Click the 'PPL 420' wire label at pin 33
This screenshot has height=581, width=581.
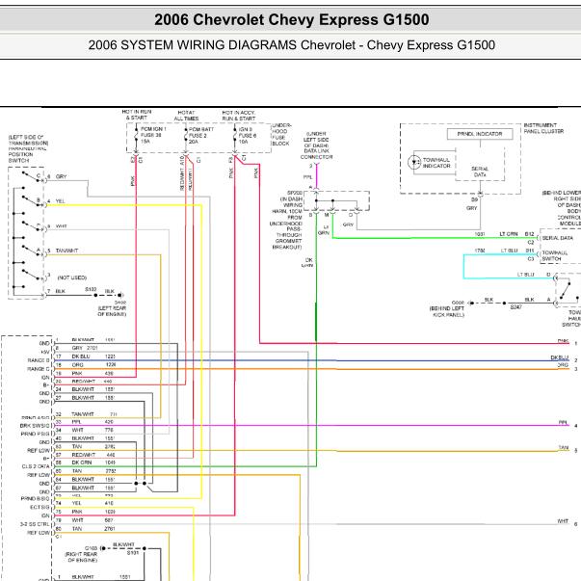pyautogui.click(x=92, y=422)
